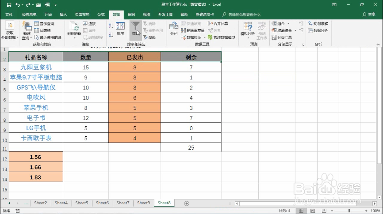Screen dimensions: 383x214
Task: Switch to 公式 (Formulas) tab
Action: [x=101, y=15]
